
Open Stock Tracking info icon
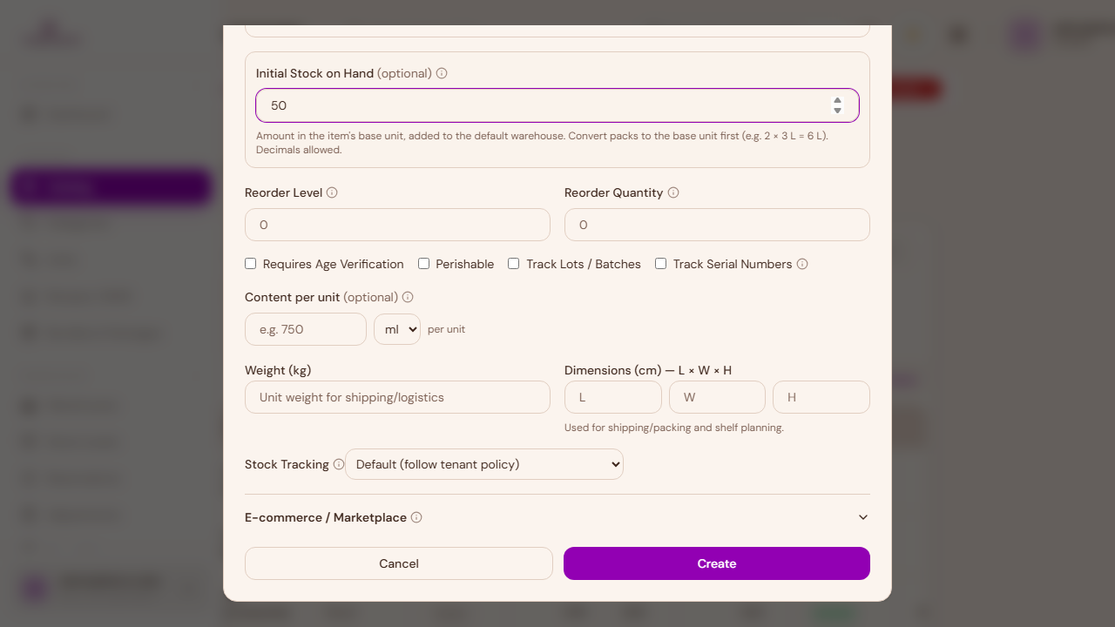tap(339, 464)
